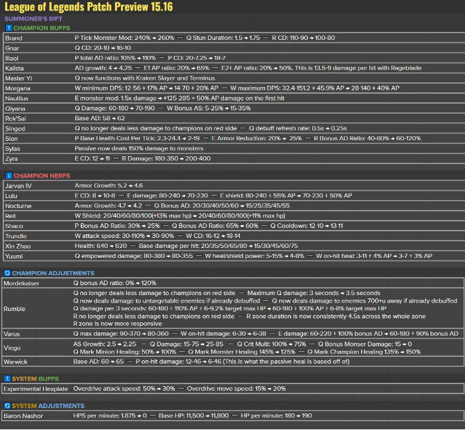Click the Champion Adjustments section icon
Viewport: 465px width, 430px height.
point(7,272)
